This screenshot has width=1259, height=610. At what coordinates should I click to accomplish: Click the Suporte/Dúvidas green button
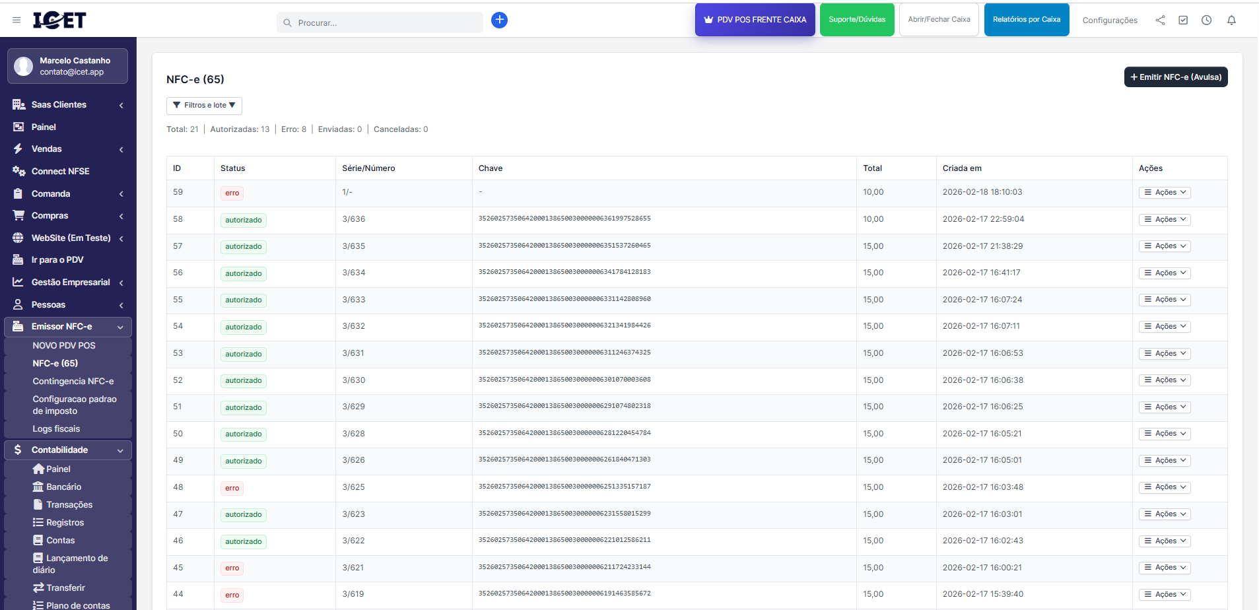857,20
